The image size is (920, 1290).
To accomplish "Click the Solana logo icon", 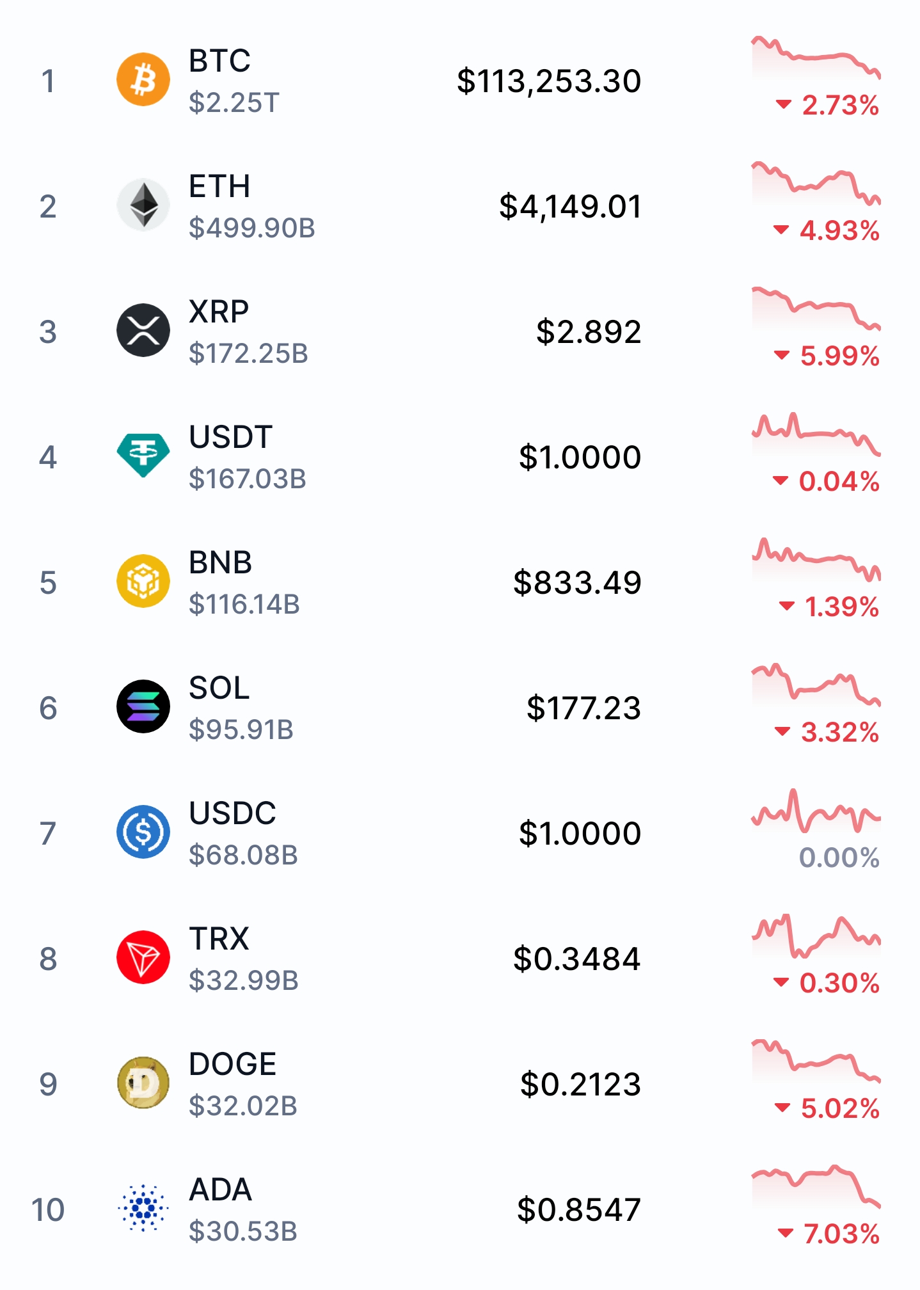I will click(x=143, y=706).
